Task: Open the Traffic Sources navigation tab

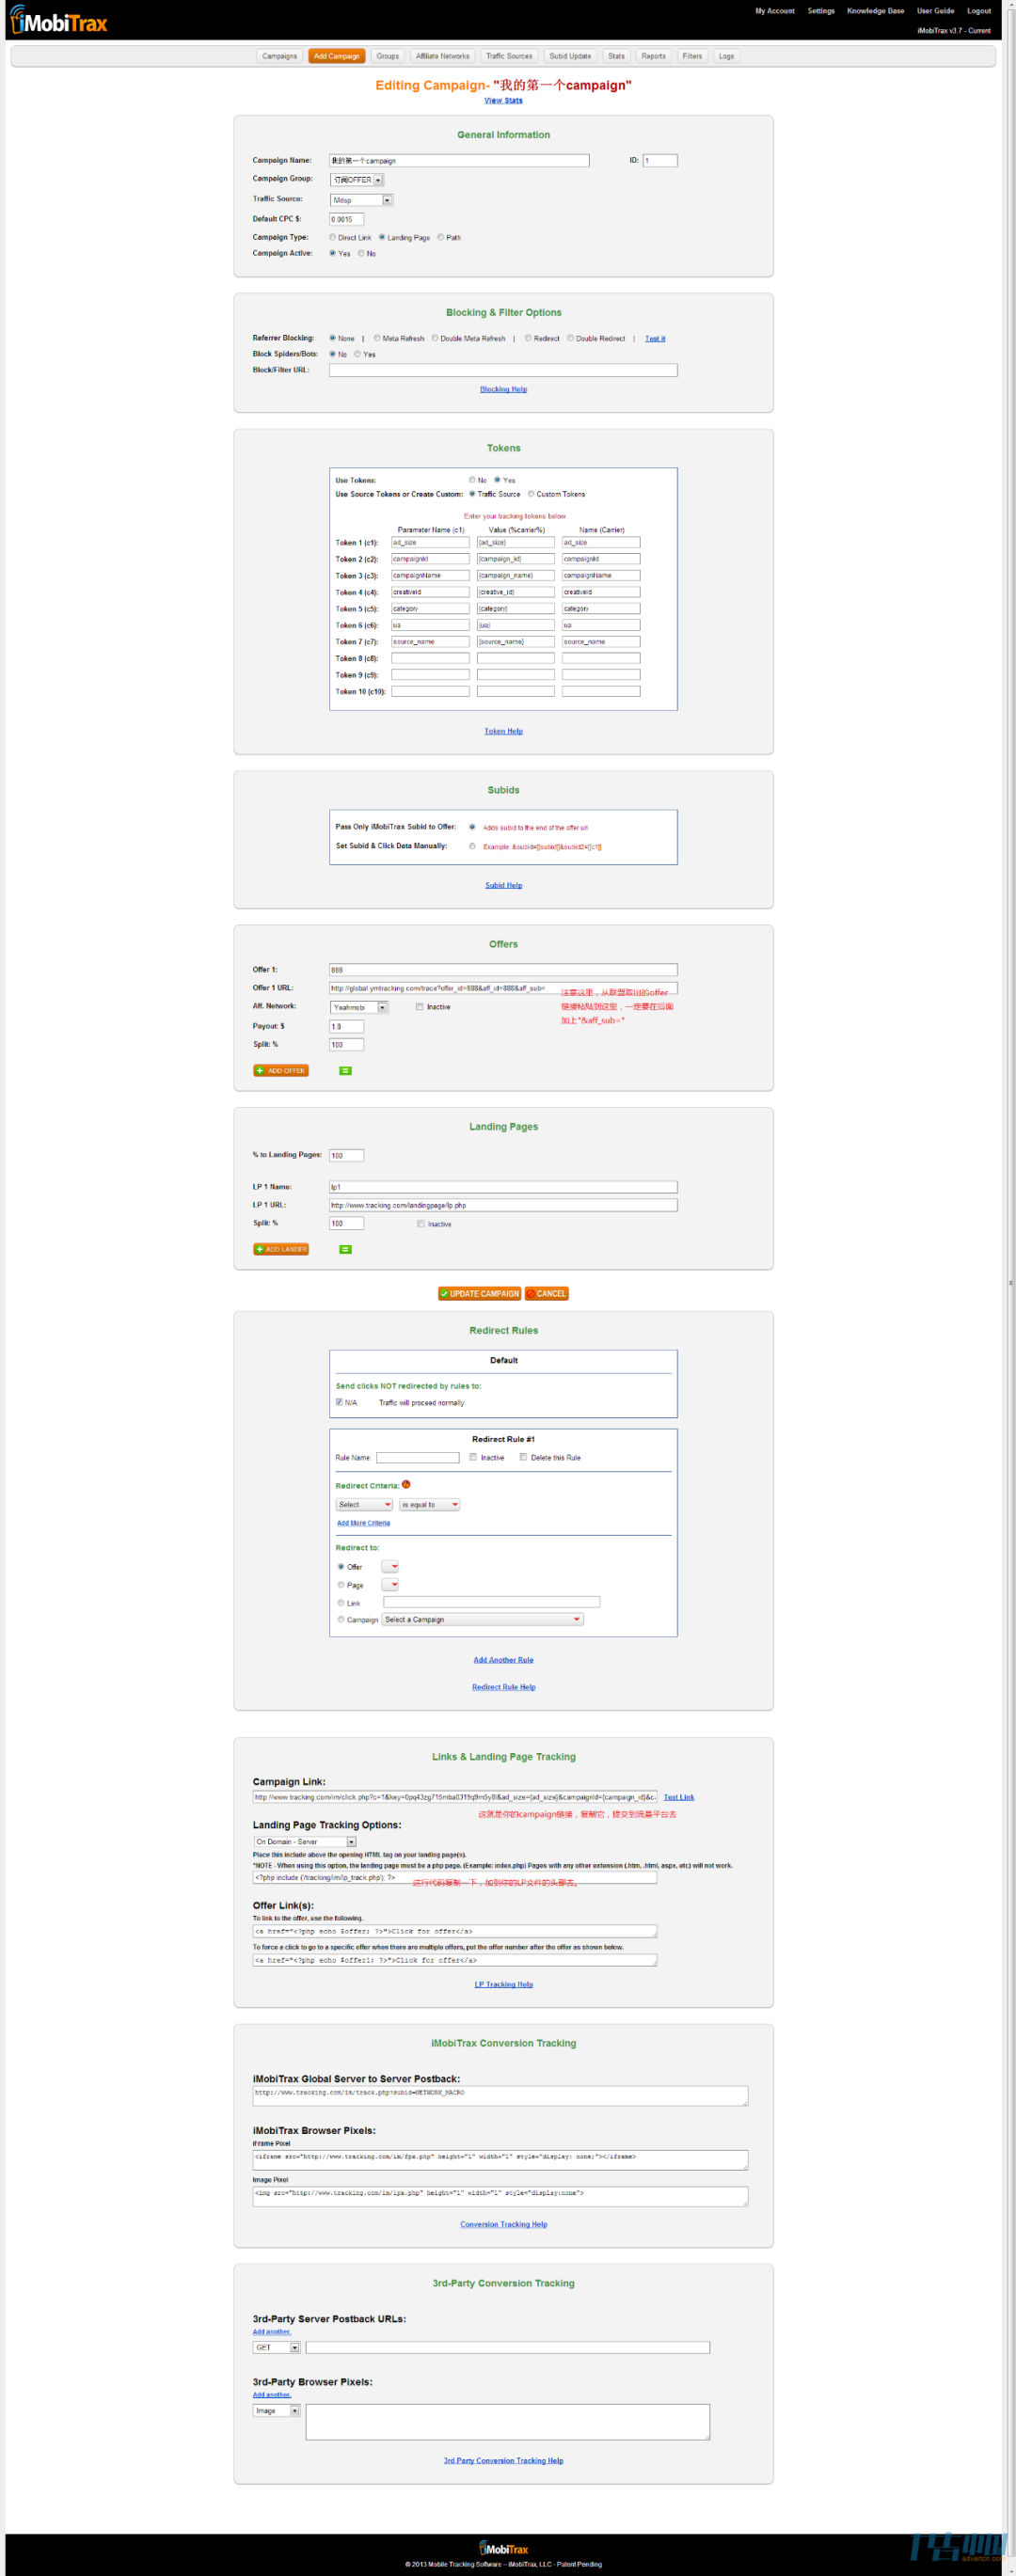Action: click(508, 56)
